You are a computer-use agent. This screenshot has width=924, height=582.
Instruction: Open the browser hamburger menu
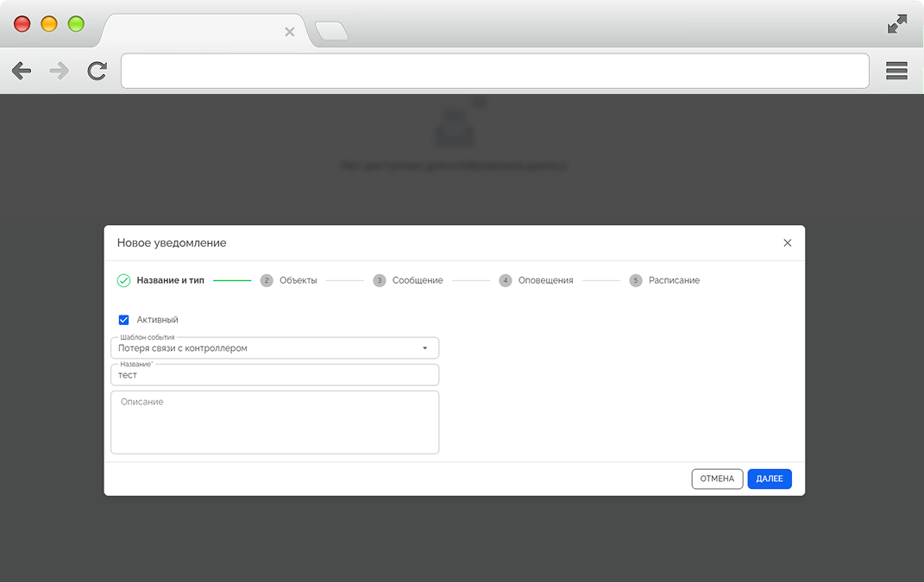[x=896, y=71]
